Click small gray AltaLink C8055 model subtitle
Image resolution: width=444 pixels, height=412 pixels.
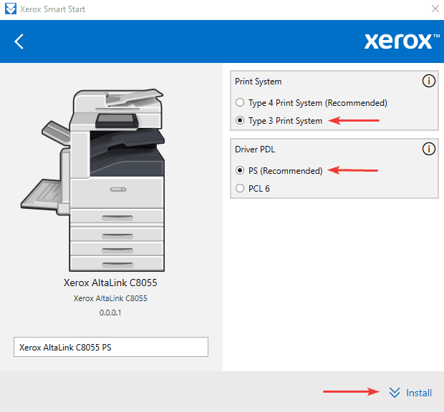(x=111, y=298)
